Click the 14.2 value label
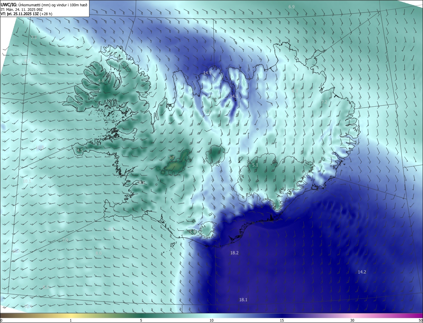 click(x=362, y=272)
